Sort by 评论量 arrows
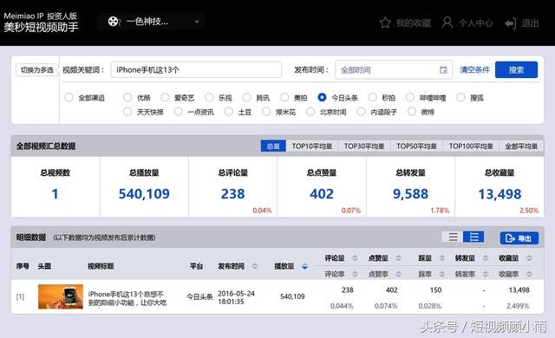The image size is (555, 338). click(355, 258)
